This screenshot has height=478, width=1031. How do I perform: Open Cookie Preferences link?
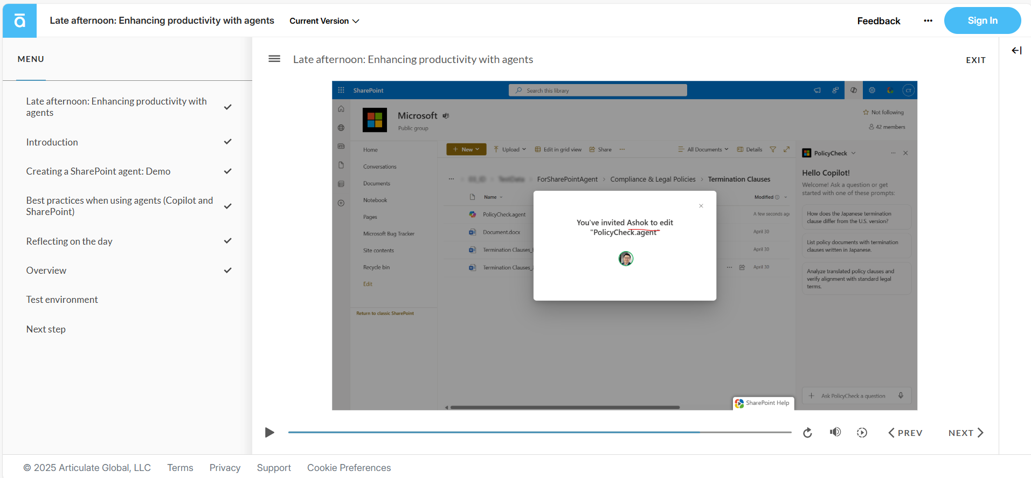coord(349,468)
